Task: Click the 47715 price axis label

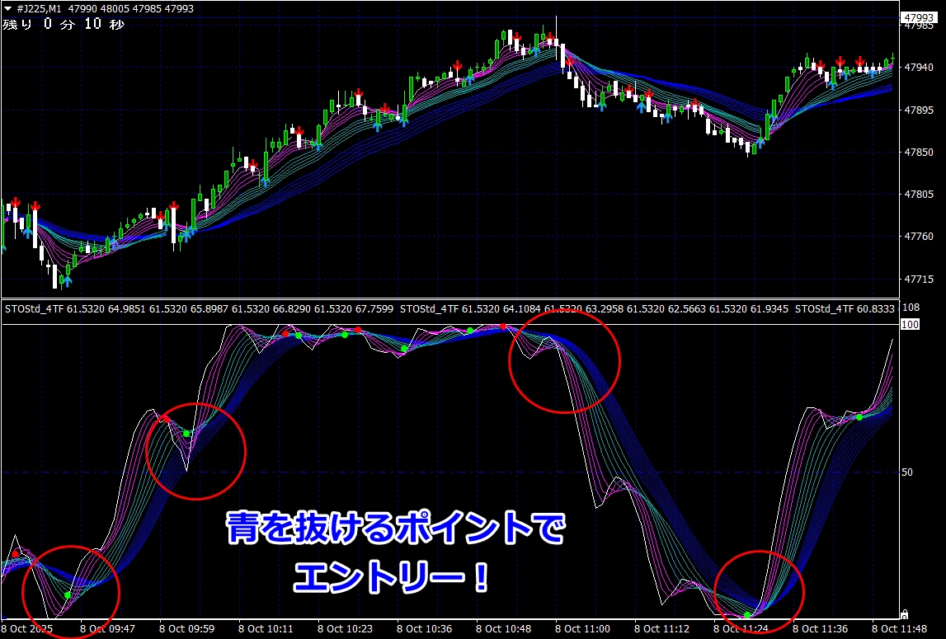Action: click(x=917, y=280)
